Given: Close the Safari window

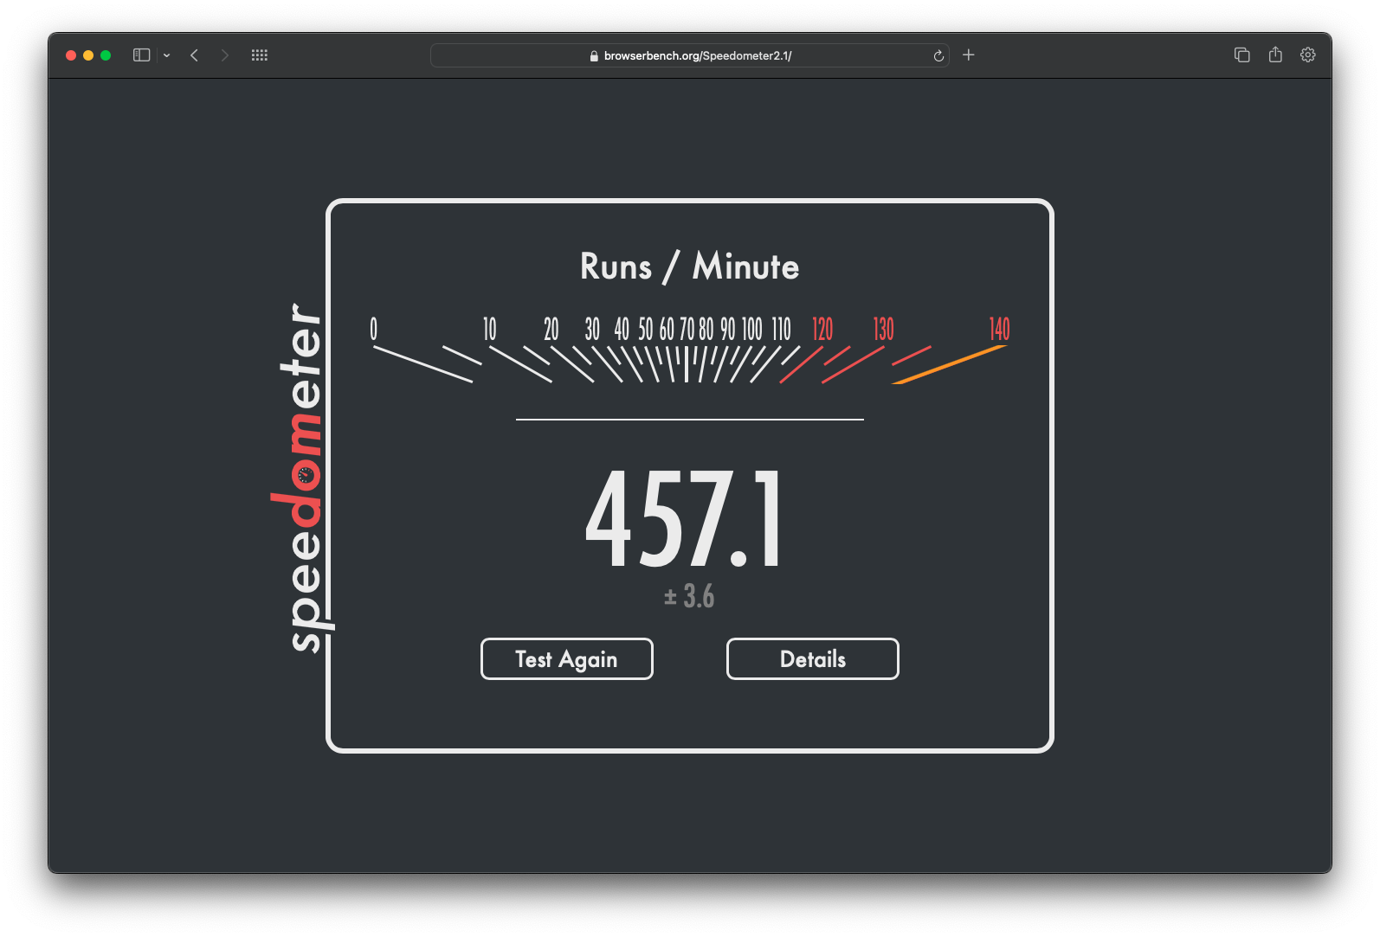Looking at the screenshot, I should point(71,55).
